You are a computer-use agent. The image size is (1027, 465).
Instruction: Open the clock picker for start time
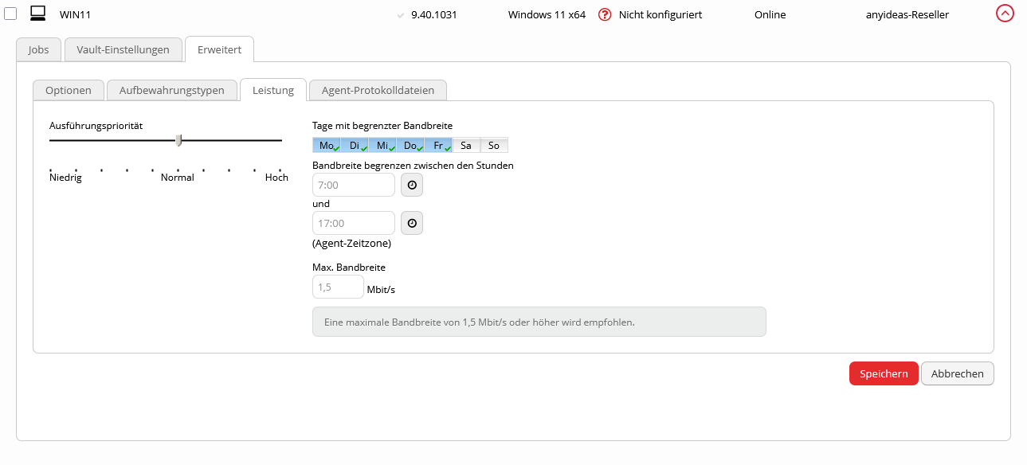click(x=411, y=185)
